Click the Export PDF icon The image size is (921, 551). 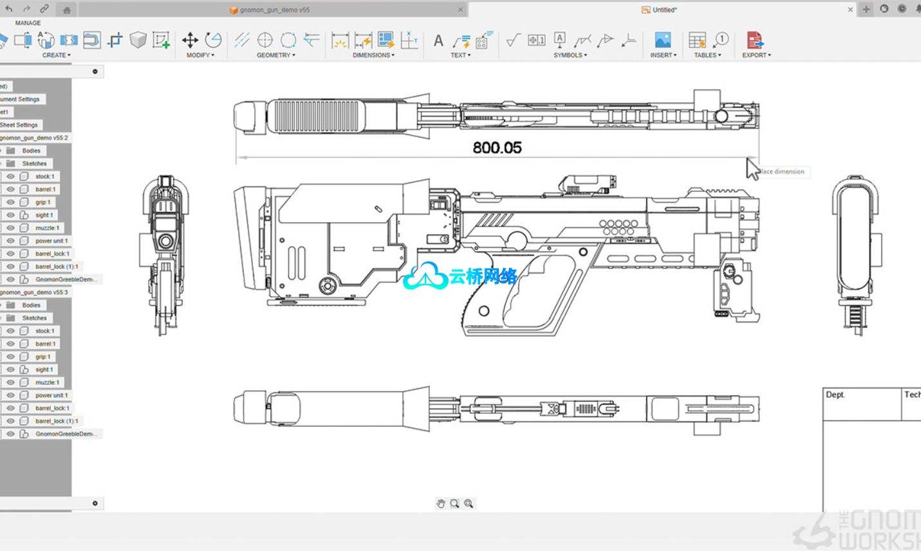[755, 41]
